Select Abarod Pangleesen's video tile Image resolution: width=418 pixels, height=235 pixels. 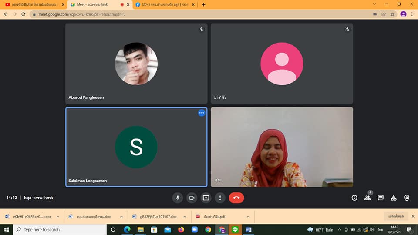tap(136, 64)
